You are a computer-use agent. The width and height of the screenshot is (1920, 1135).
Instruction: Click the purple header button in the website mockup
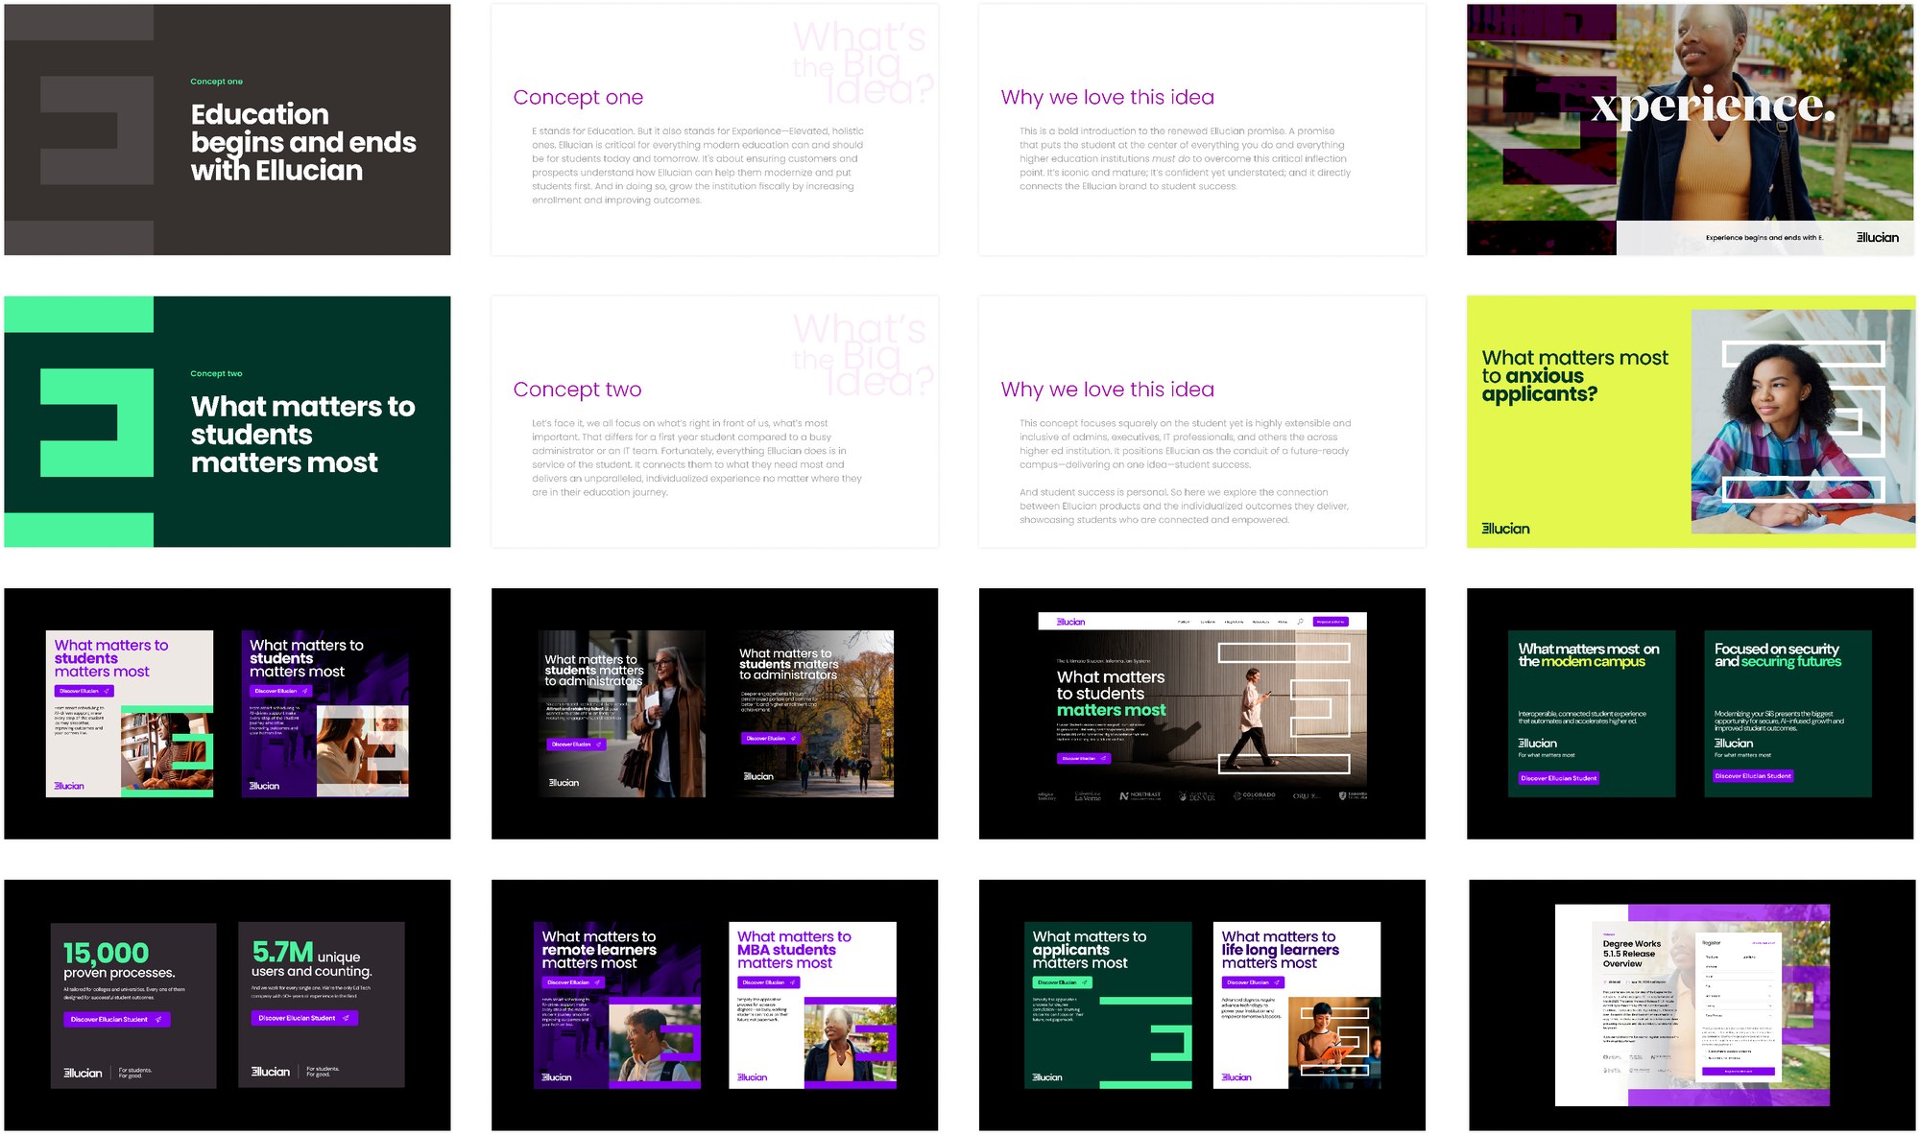(x=1331, y=622)
